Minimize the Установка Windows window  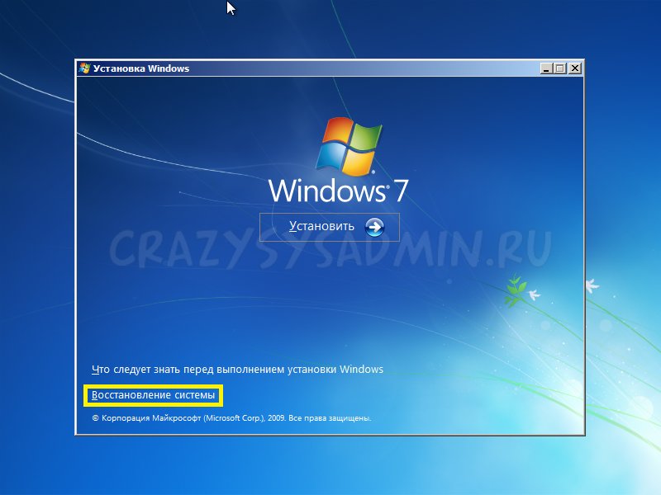(x=546, y=68)
